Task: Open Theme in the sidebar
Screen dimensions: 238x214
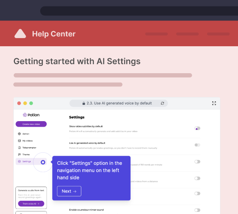Action: click(24, 155)
